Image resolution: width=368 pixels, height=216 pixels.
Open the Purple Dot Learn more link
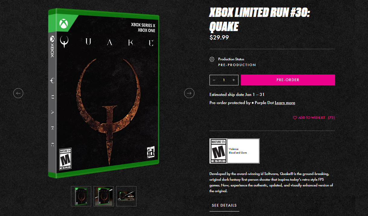[285, 103]
